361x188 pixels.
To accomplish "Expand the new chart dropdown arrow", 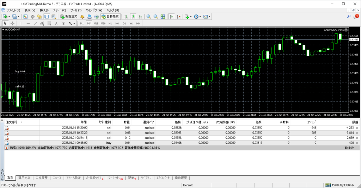I will coord(10,17).
